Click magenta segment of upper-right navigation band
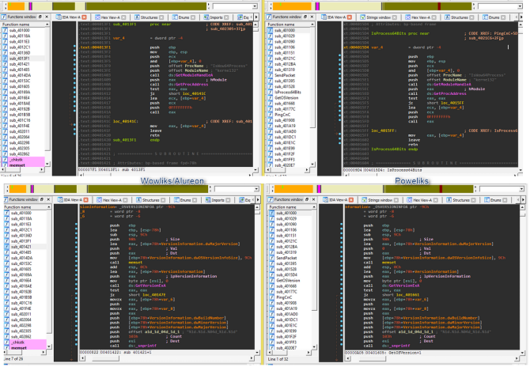530x367 pixels. pyautogui.click(x=317, y=6)
